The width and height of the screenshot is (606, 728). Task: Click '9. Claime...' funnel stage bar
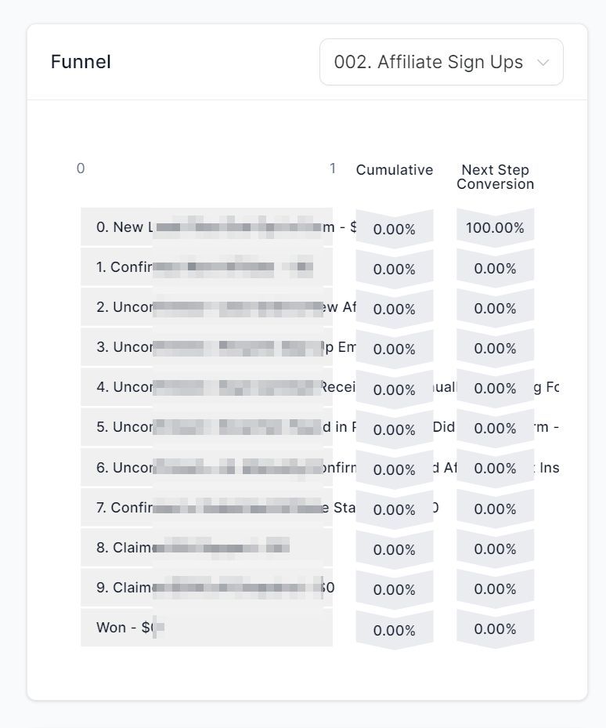click(x=206, y=588)
